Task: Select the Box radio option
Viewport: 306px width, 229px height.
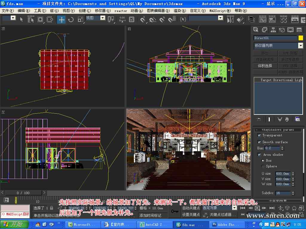Action: click(263, 160)
